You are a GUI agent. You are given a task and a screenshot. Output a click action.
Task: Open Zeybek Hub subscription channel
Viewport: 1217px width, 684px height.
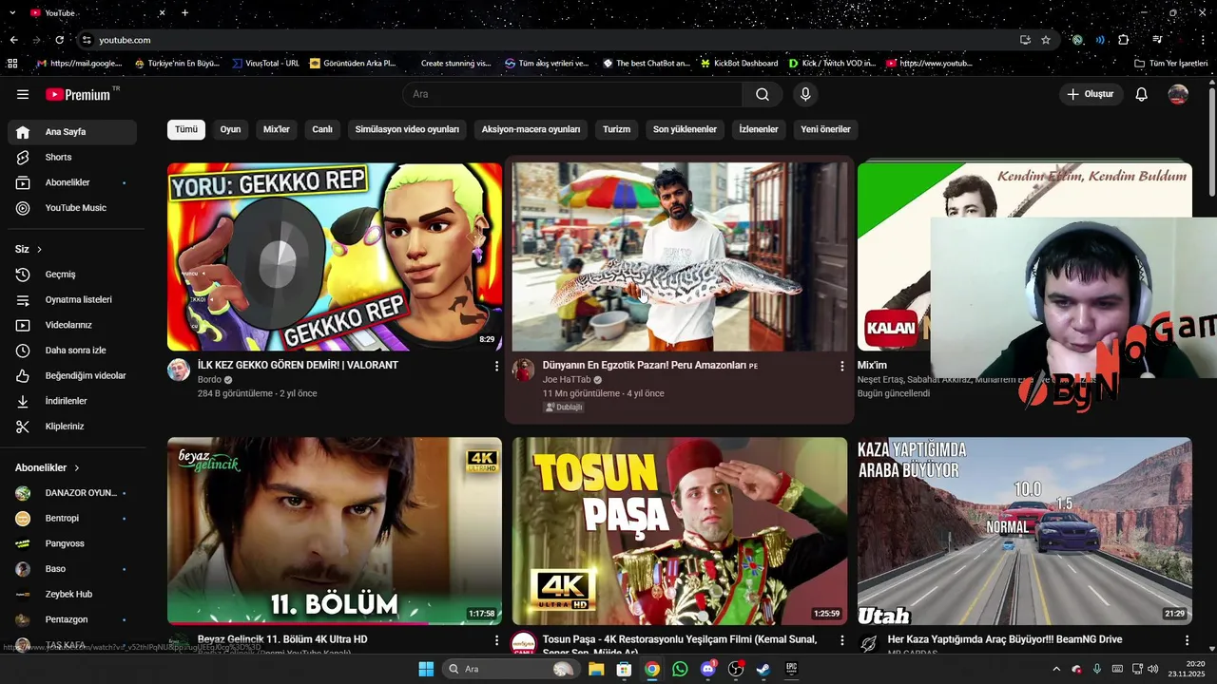pyautogui.click(x=72, y=594)
